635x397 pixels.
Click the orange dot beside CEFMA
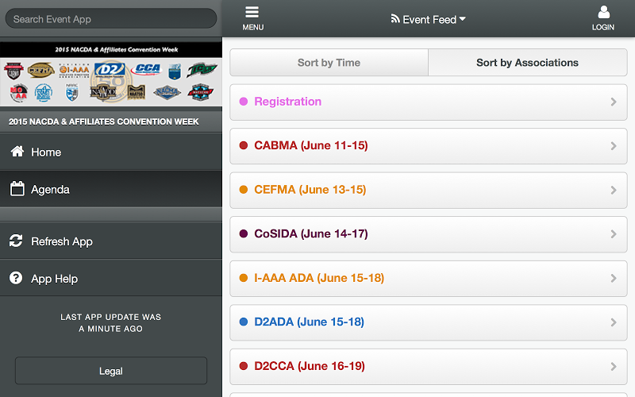click(244, 190)
